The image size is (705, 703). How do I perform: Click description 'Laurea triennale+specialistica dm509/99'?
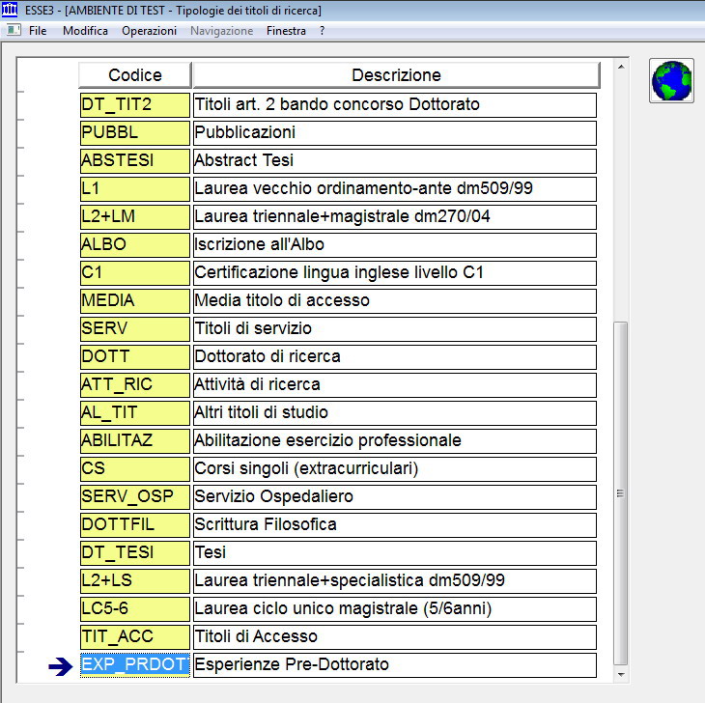tap(395, 580)
